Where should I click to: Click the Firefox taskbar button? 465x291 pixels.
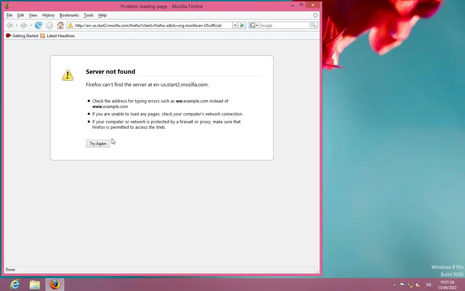[55, 285]
